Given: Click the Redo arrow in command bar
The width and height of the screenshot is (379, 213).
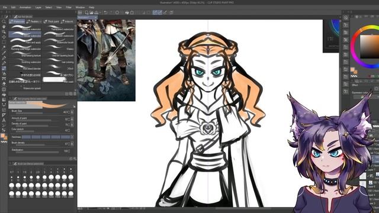Looking at the screenshot, I should [111, 12].
